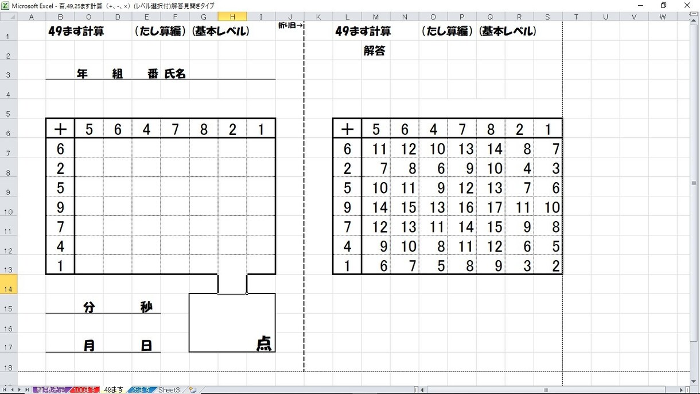Screen dimensions: 700x394
Task: Select row header 1
Action: tap(9, 31)
